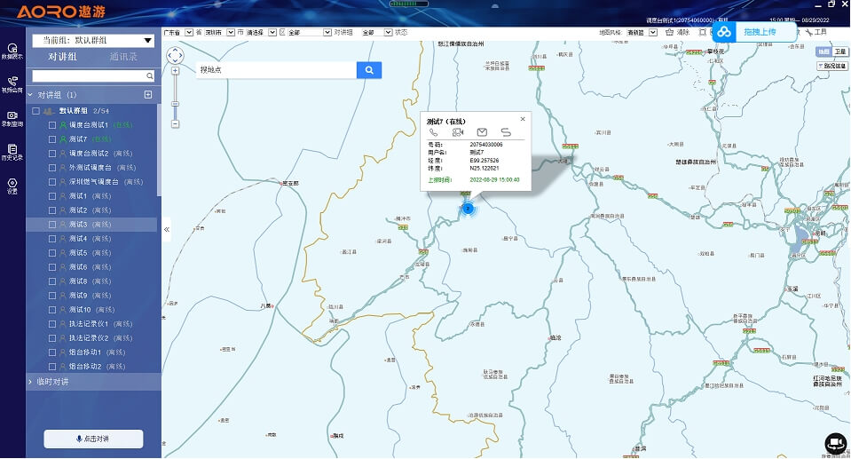The width and height of the screenshot is (851, 459).
Task: Tick the checkbox for 测试7
Action: point(52,139)
